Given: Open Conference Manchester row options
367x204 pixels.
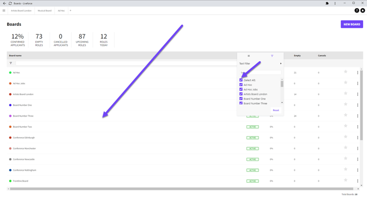Looking at the screenshot, I should coord(358,149).
